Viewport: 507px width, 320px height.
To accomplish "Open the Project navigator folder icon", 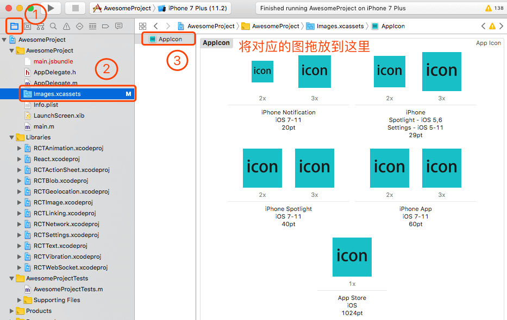I will pyautogui.click(x=14, y=26).
